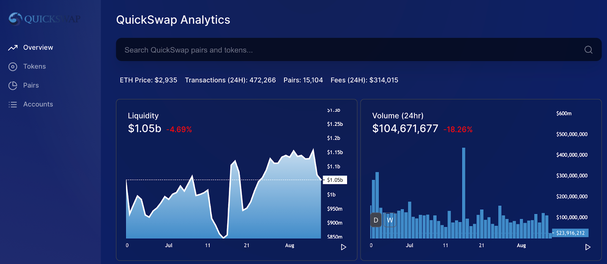
Task: Toggle weekly view with W button
Action: coord(390,220)
